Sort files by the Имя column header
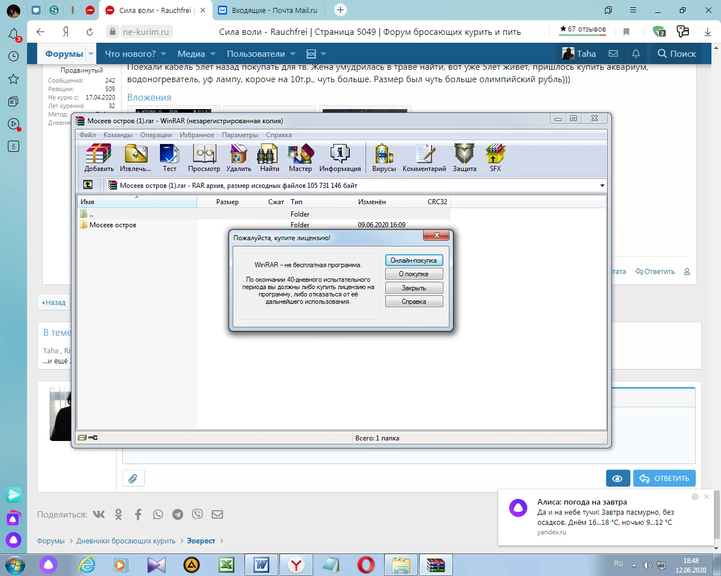Image resolution: width=721 pixels, height=576 pixels. click(137, 201)
